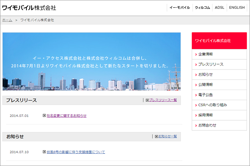Image resolution: width=250 pixels, height=166 pixels.
Task: Open the イー・モバイル top menu item
Action: (x=180, y=8)
